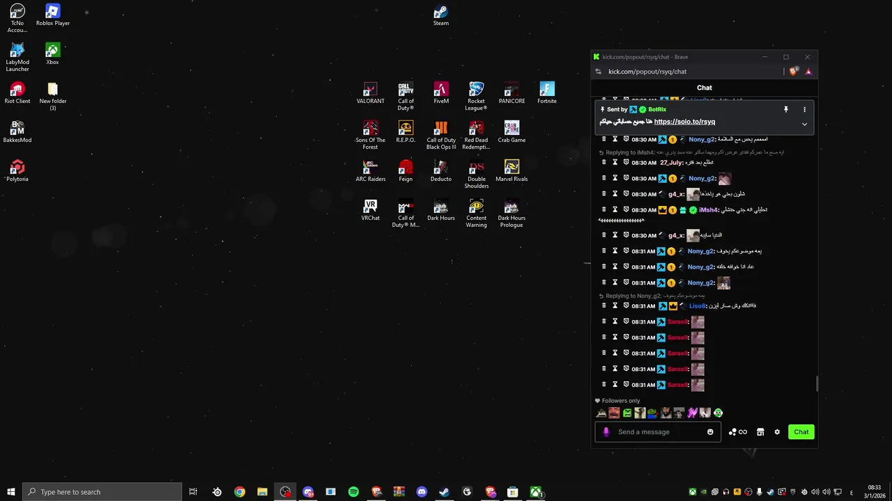Focus the Send a message field
This screenshot has height=501, width=892.
click(658, 432)
